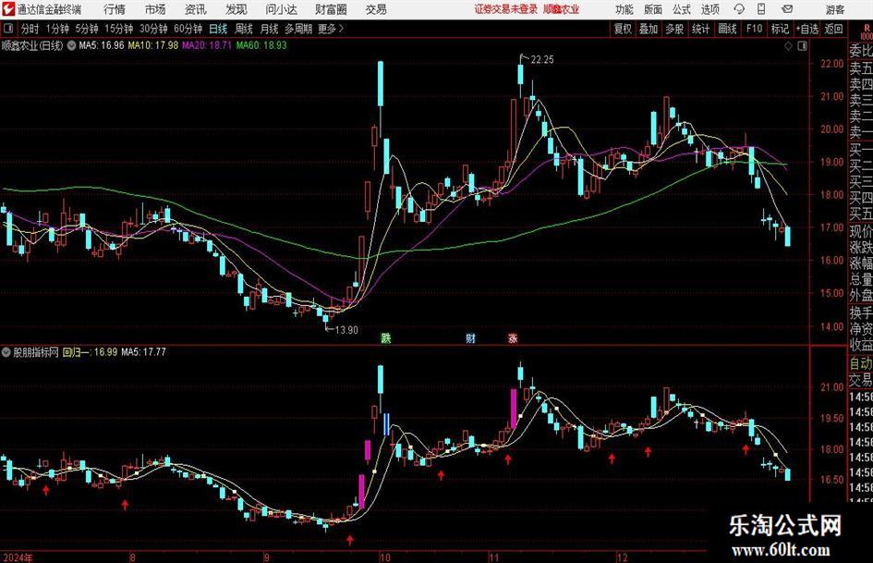Image resolution: width=873 pixels, height=563 pixels.
Task: Click the 复权 toolbar button
Action: (x=623, y=29)
